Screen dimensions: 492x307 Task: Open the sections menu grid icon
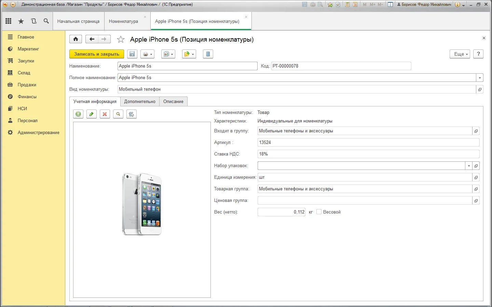[9, 21]
